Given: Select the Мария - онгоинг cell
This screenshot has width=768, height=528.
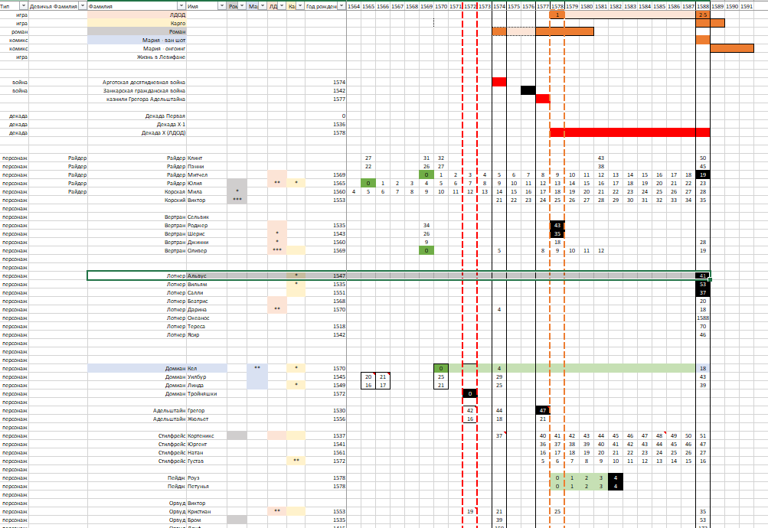Looking at the screenshot, I should tap(137, 48).
